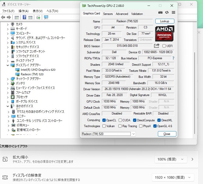Toggle the OpenGL 4.6 checkbox

pyautogui.click(x=155, y=126)
